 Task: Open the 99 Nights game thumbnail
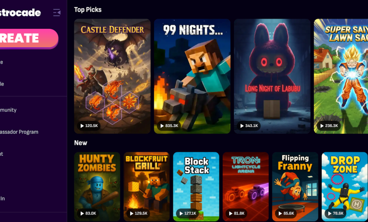click(x=192, y=77)
